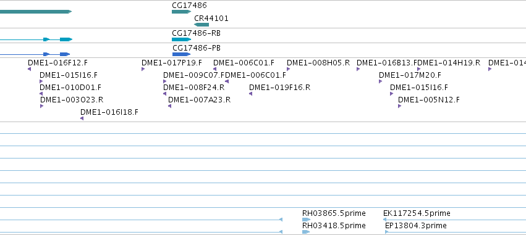This screenshot has width=526, height=235.
Task: Select the RH03865.5prime EST glyph
Action: pos(307,220)
